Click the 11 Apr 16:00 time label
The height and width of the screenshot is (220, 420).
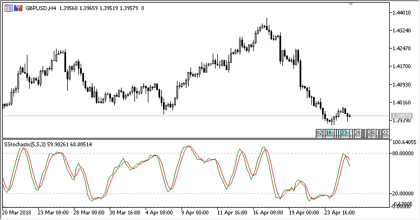[x=232, y=213]
